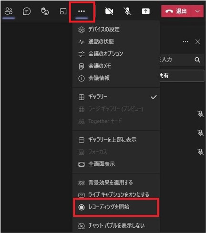Click the info icon beside 会議情報
206x233 pixels.
(x=82, y=78)
